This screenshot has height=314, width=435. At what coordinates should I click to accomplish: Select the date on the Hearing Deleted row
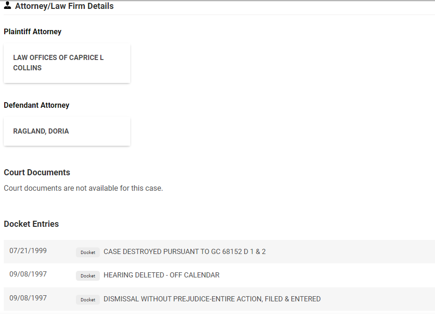[28, 274]
